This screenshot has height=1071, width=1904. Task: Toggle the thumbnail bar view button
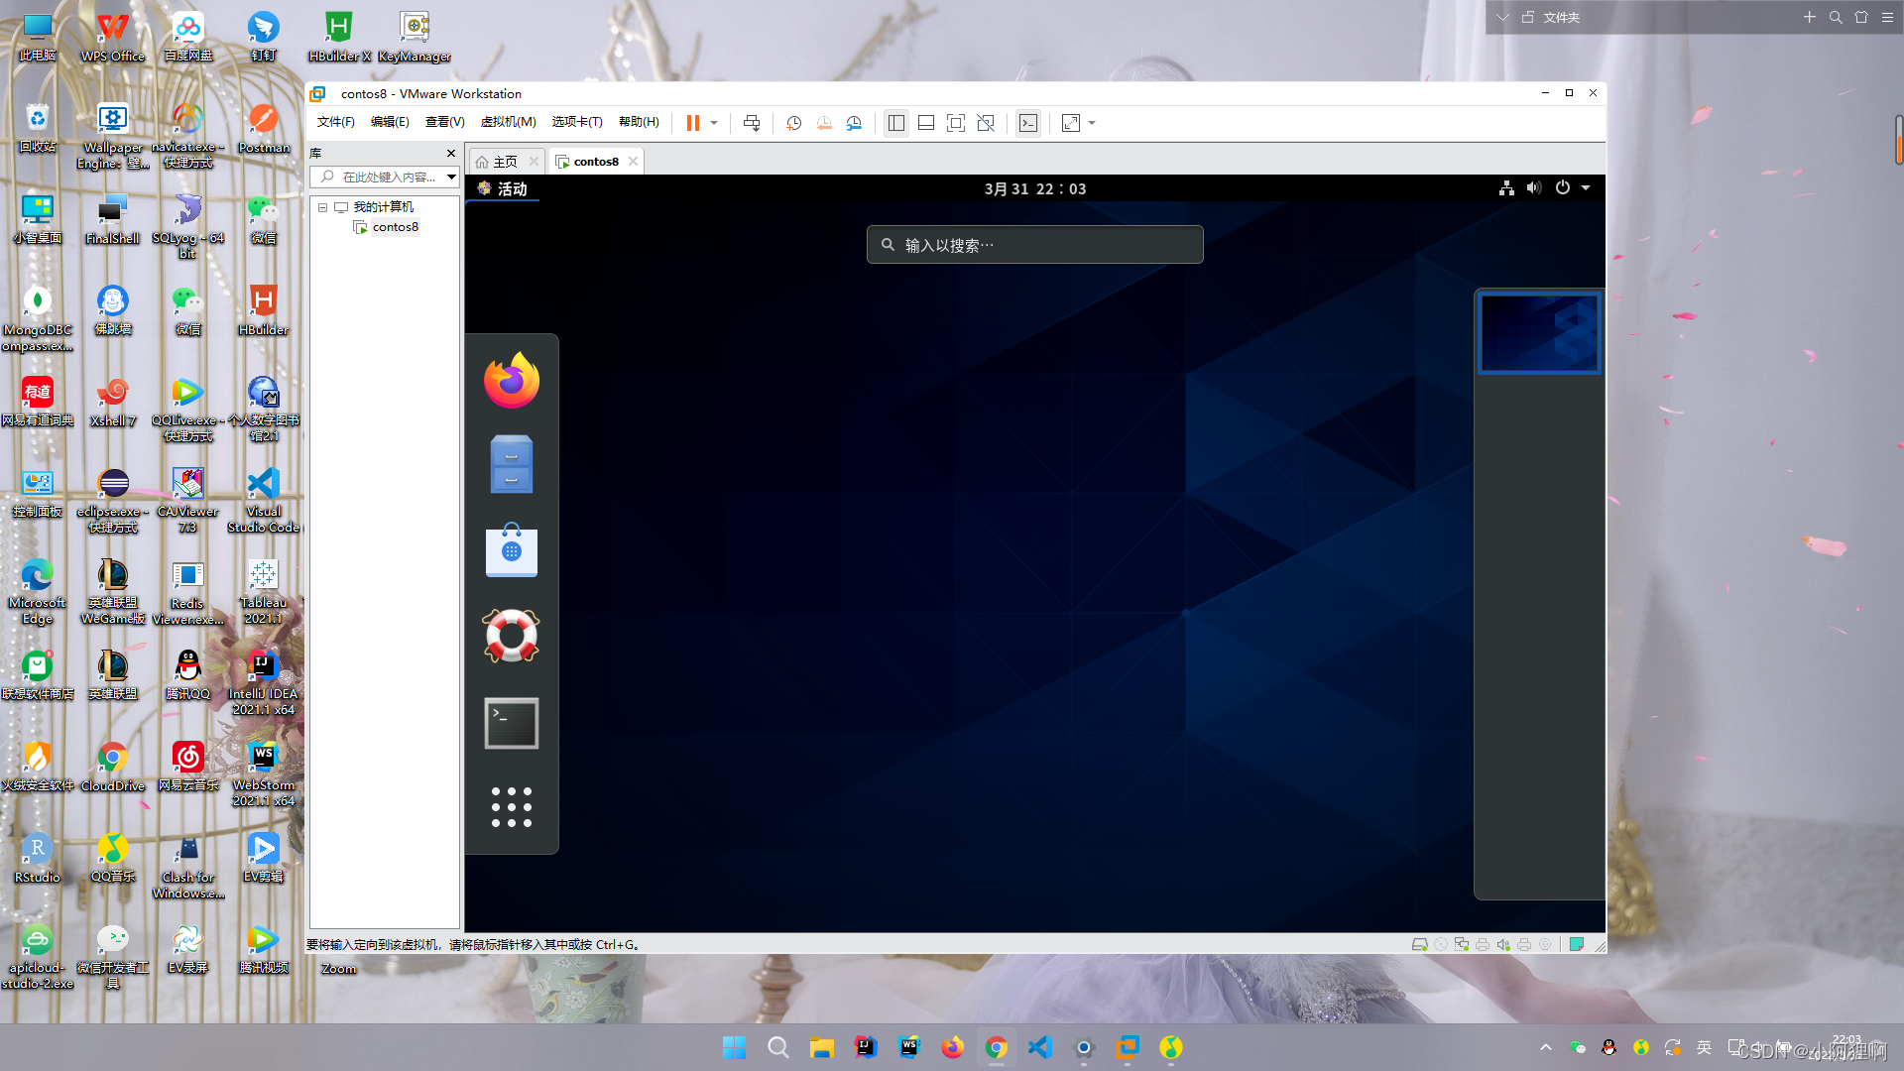click(x=926, y=123)
